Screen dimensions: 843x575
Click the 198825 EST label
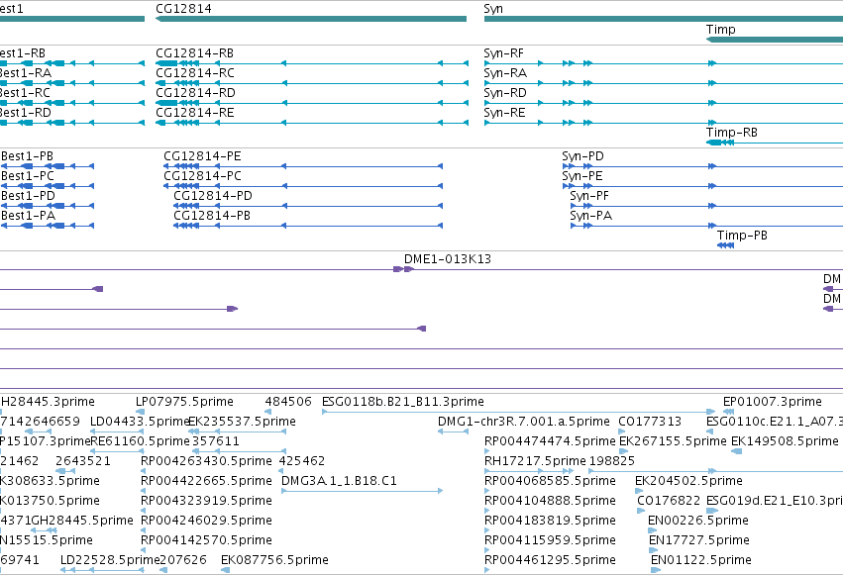coord(612,461)
